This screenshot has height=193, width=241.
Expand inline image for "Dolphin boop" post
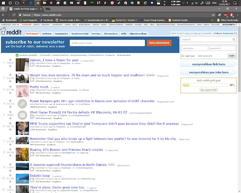click(32, 180)
